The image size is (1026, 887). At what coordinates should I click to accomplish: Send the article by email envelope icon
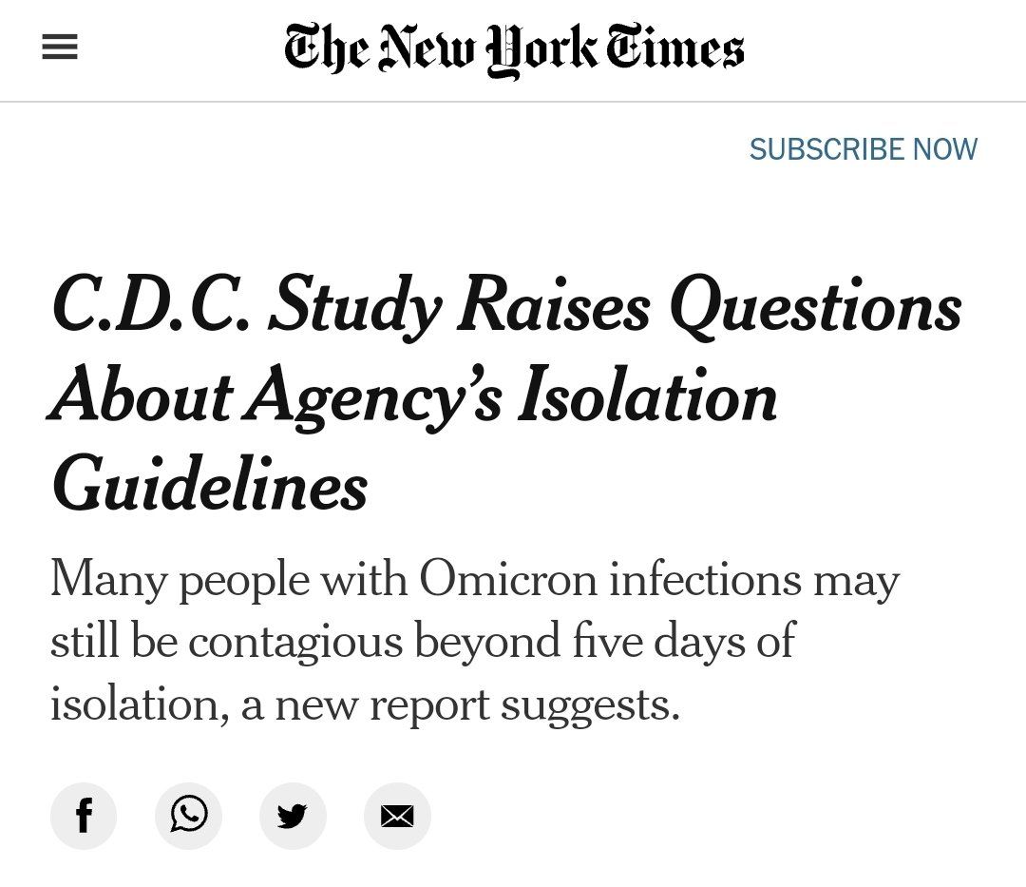(x=397, y=816)
